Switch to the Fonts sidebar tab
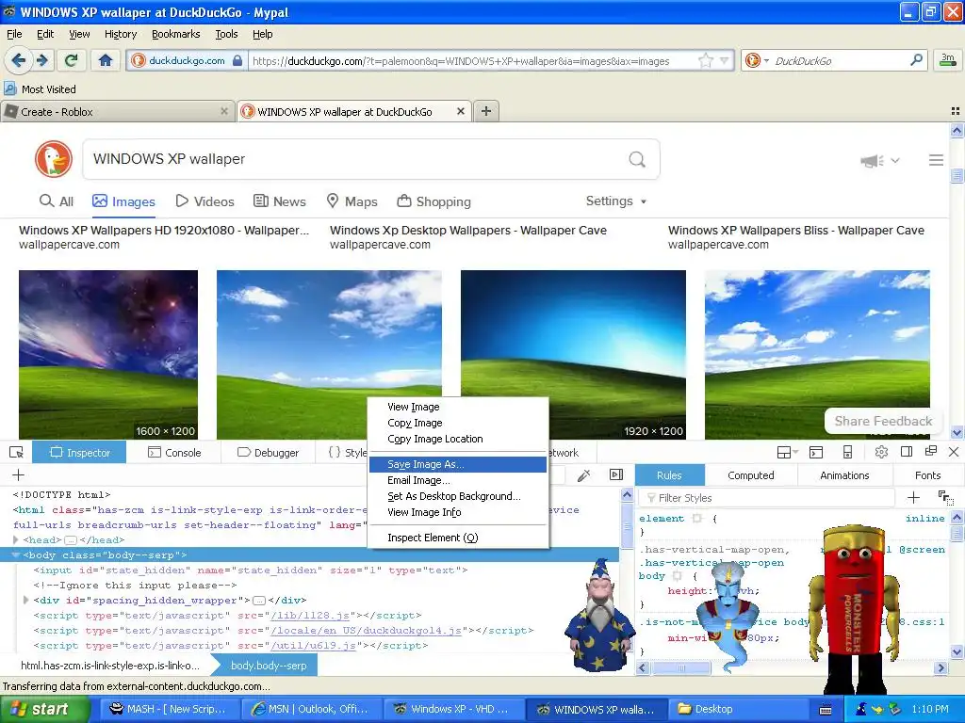965x723 pixels. click(927, 475)
